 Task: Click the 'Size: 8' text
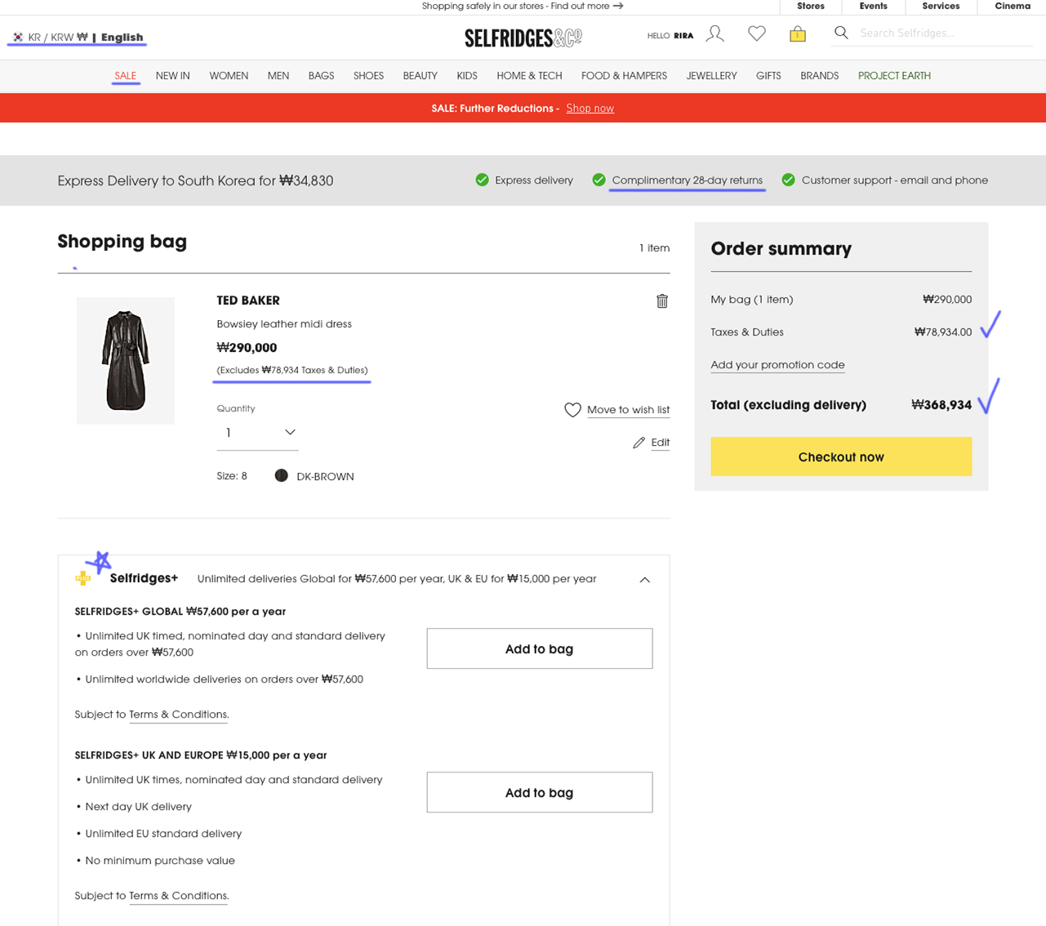click(232, 476)
